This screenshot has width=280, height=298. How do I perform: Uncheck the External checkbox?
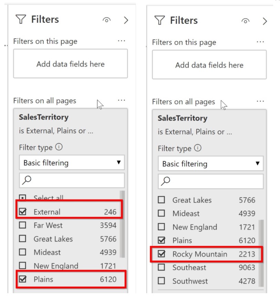(23, 212)
